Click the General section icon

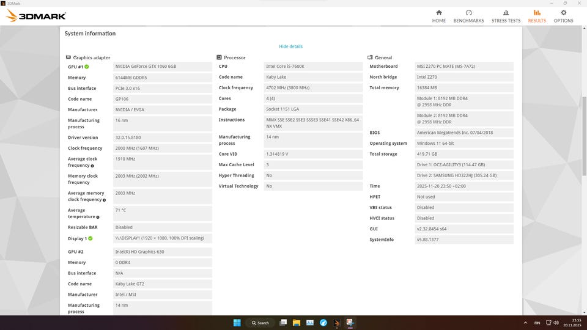[370, 57]
